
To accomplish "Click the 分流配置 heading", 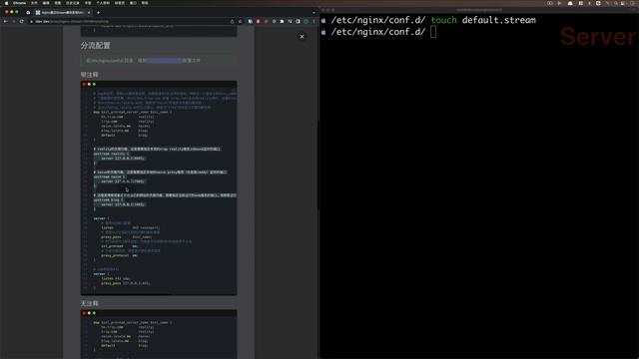I will [x=96, y=46].
